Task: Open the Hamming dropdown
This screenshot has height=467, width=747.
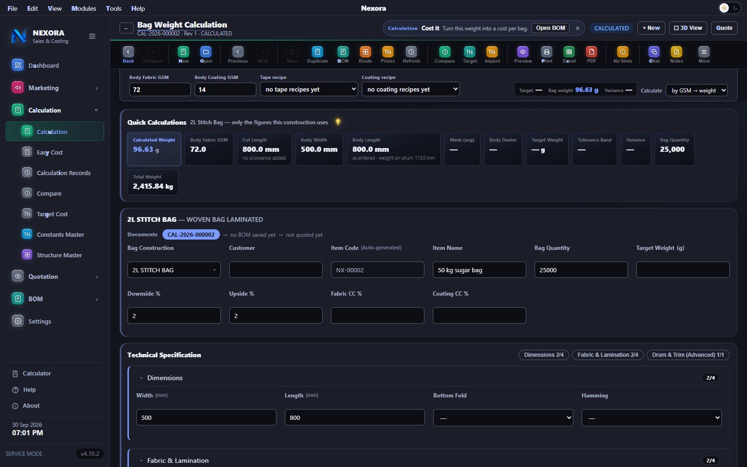Action: coord(652,417)
